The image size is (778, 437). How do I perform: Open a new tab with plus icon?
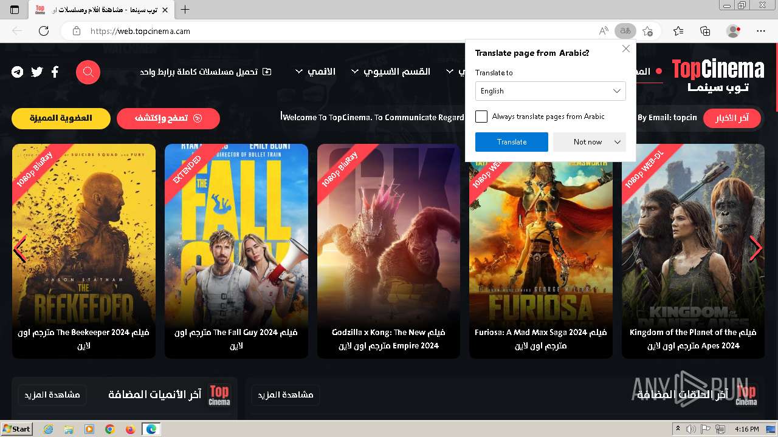click(185, 10)
